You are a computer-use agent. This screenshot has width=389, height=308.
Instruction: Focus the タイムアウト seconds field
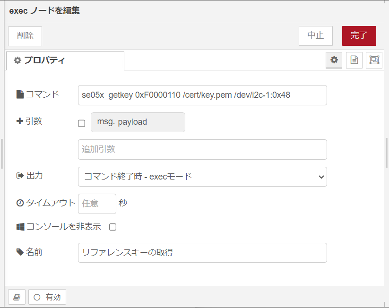click(97, 204)
